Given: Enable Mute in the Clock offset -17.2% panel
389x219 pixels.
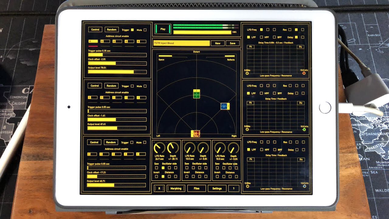Looking at the screenshot, I should pos(145,142).
